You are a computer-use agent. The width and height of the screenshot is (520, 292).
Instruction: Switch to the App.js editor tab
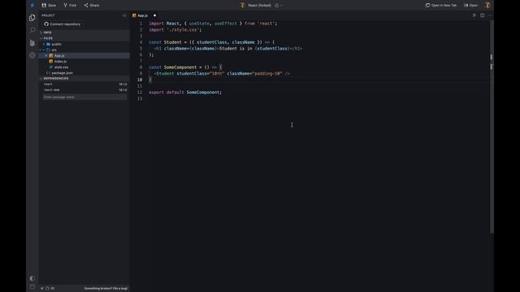click(x=143, y=15)
